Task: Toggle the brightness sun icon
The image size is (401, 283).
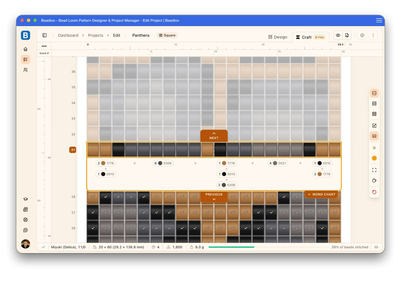Action: pos(374,148)
